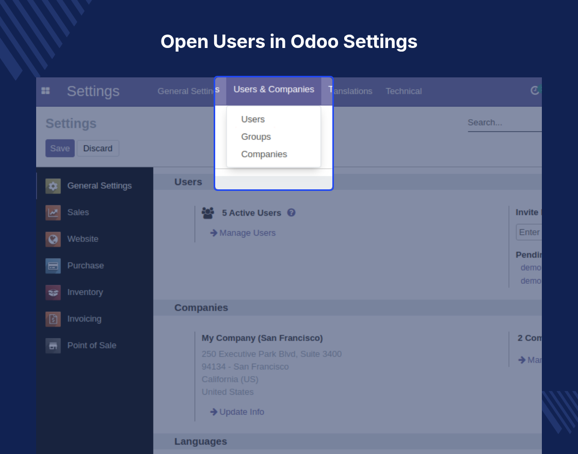Click the 'California (US)' state text

[230, 379]
